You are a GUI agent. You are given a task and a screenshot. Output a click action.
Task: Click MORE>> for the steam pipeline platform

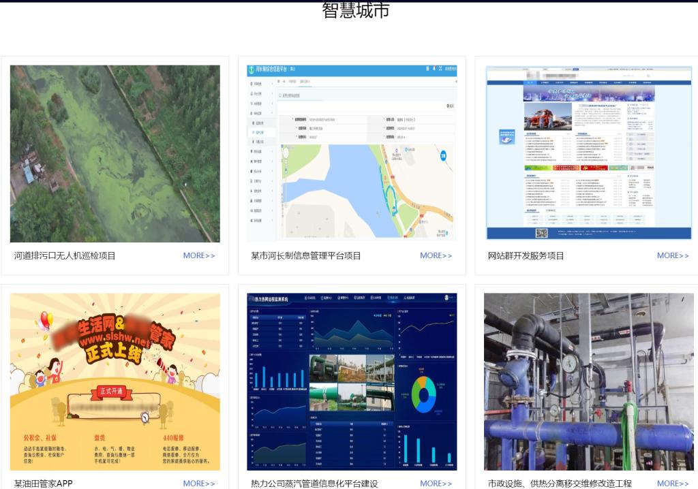436,484
